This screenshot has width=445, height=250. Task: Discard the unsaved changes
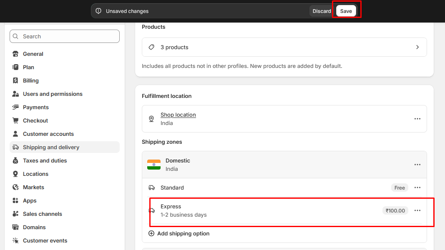pos(322,11)
